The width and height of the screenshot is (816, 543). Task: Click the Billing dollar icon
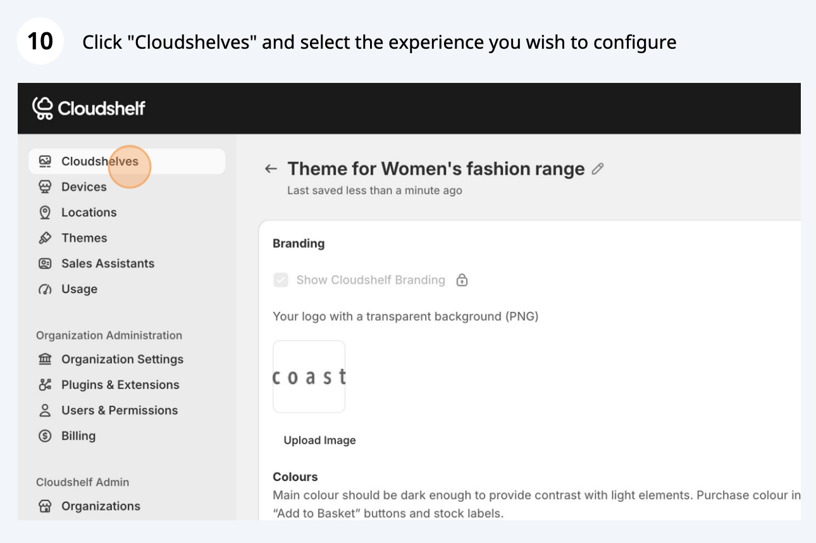coord(44,436)
